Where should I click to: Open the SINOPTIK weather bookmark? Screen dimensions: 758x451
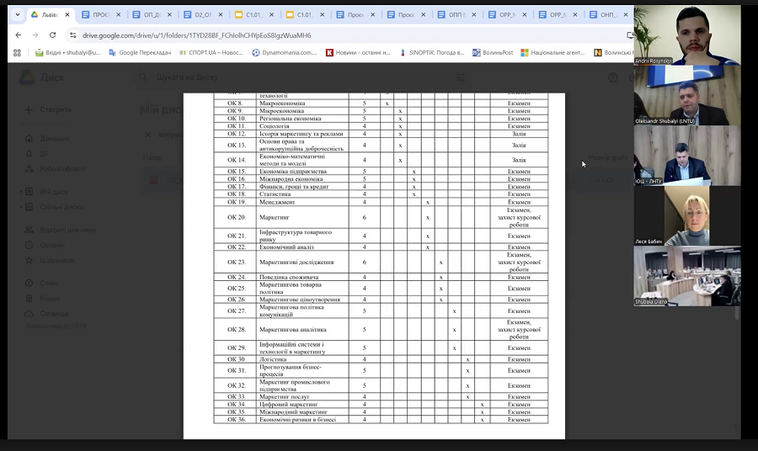coord(431,52)
